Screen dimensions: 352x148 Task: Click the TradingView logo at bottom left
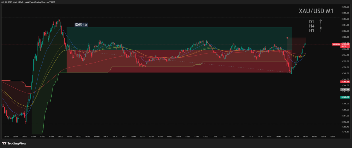click(14, 143)
